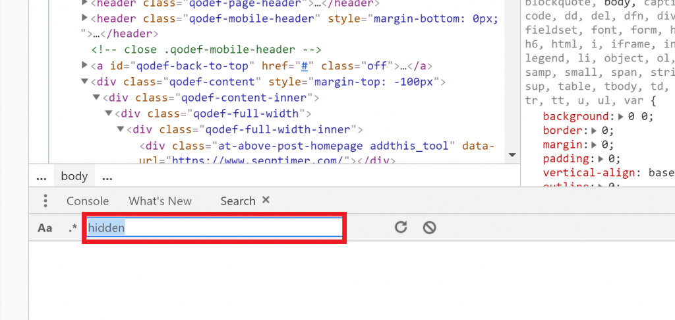
Task: Open the drawer three-dot menu
Action: [45, 201]
